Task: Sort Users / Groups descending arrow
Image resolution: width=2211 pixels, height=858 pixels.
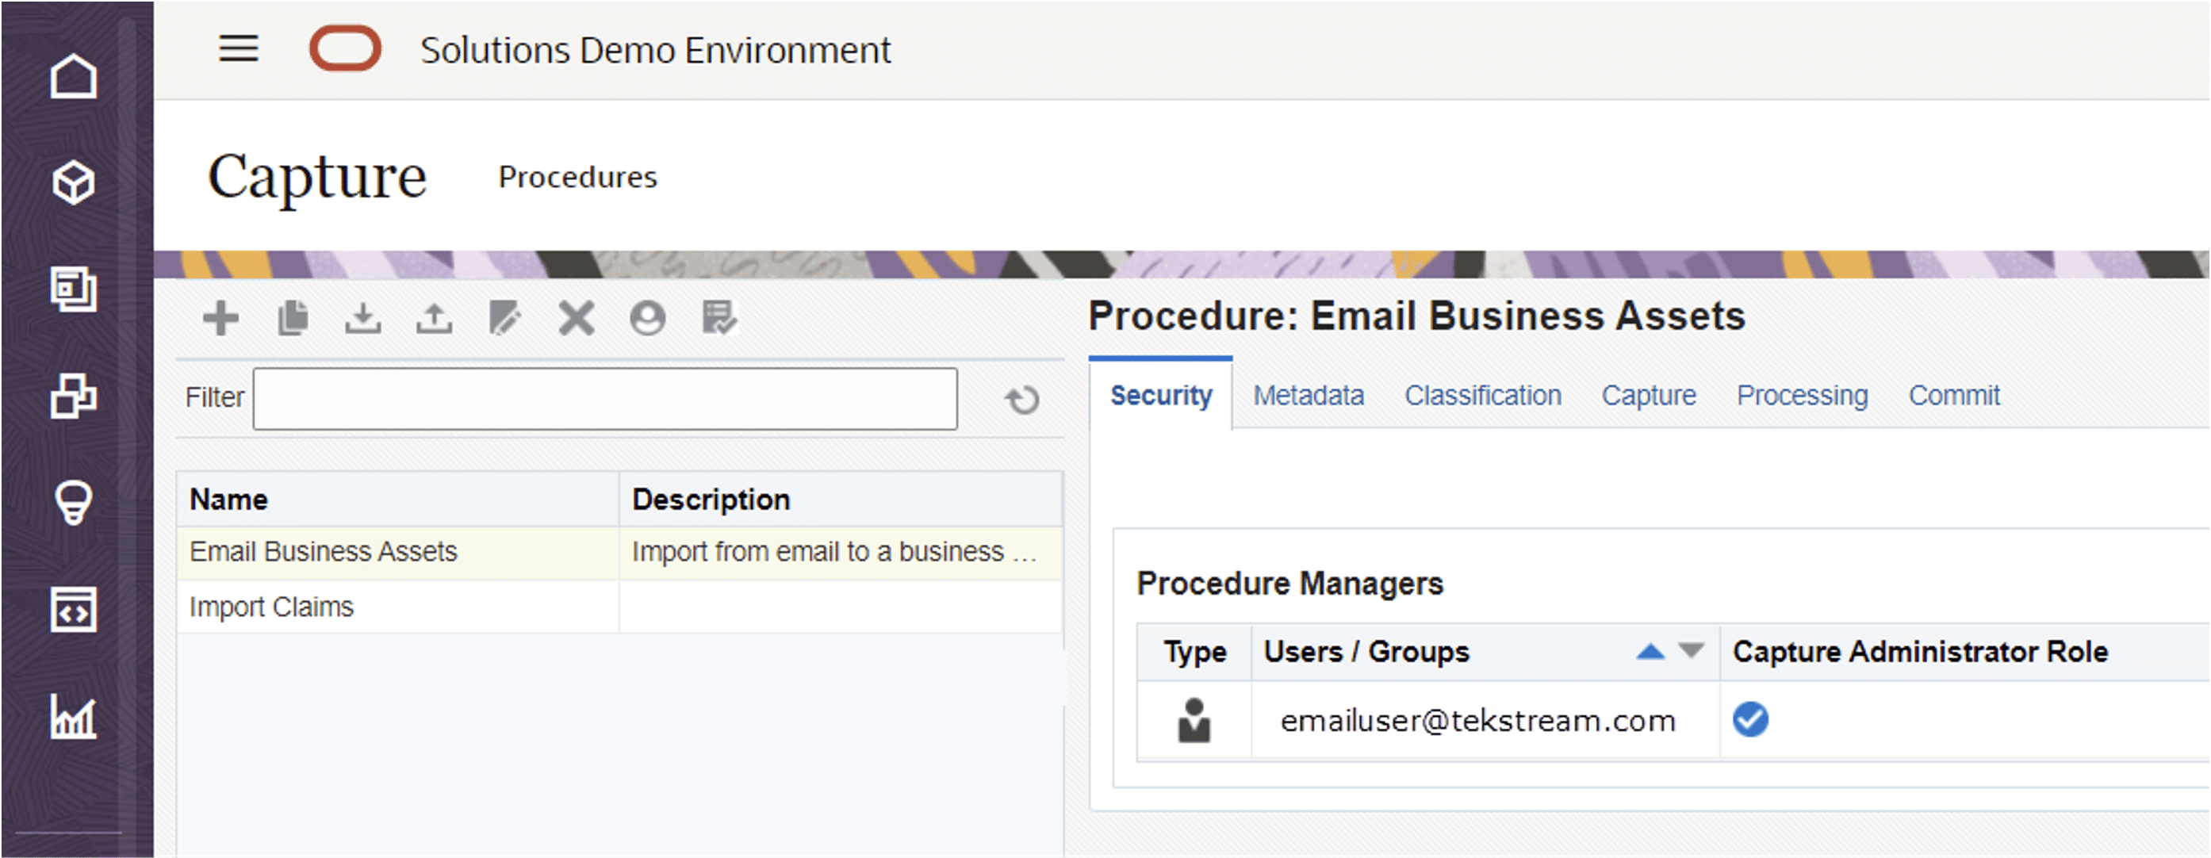Action: click(x=1691, y=650)
